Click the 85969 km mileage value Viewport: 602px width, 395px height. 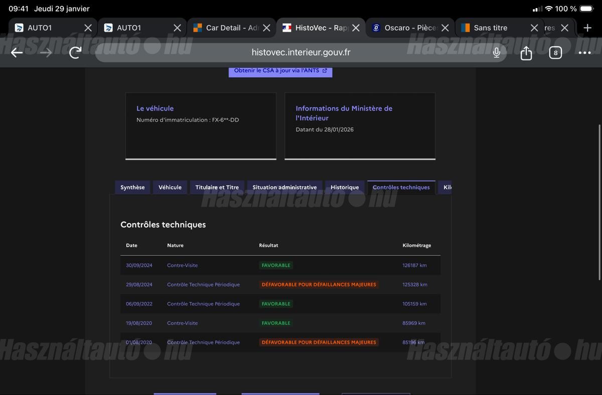414,323
